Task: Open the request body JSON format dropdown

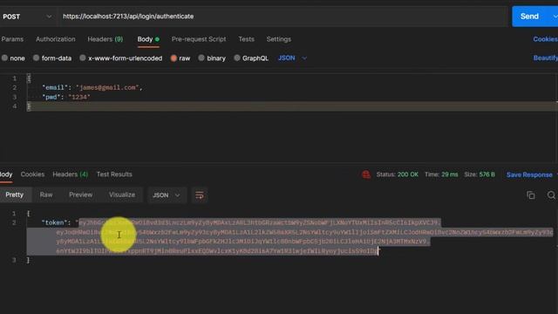Action: tap(292, 58)
